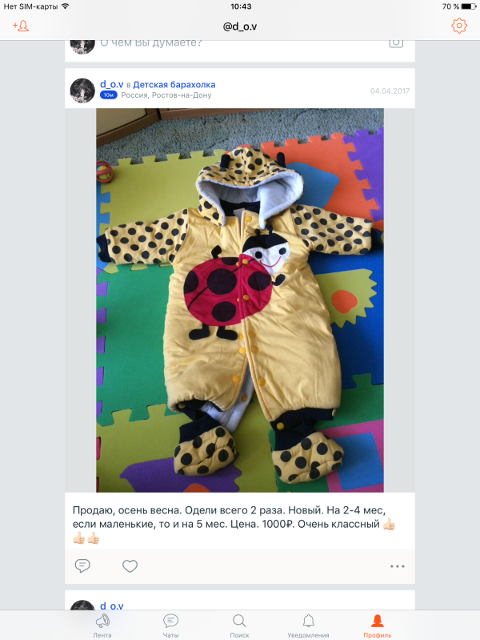Screen dimensions: 480x640
Task: Tap the add friend icon
Action: (21, 26)
